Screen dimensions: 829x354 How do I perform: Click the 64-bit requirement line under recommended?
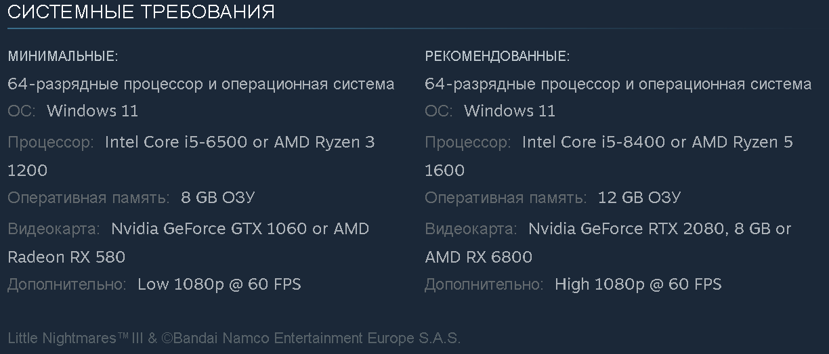pyautogui.click(x=618, y=85)
